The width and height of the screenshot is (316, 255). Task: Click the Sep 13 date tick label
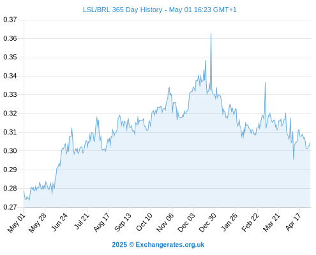123,222
